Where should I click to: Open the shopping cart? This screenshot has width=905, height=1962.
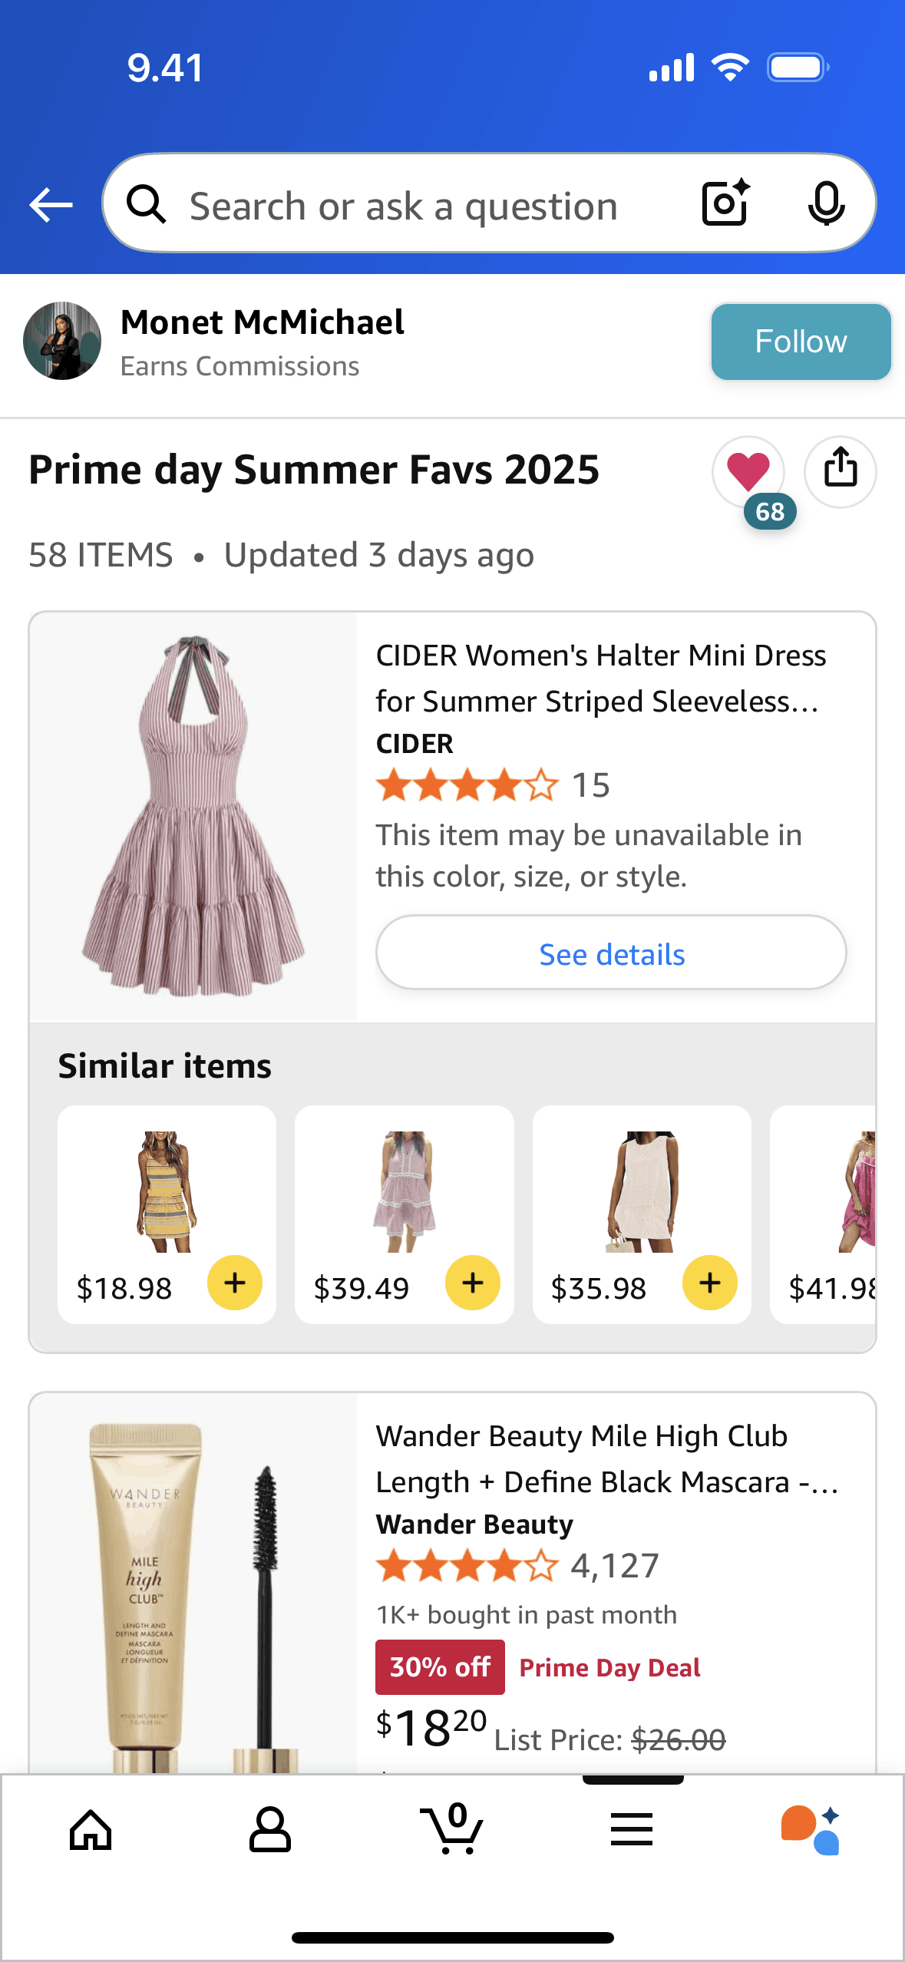(452, 1831)
